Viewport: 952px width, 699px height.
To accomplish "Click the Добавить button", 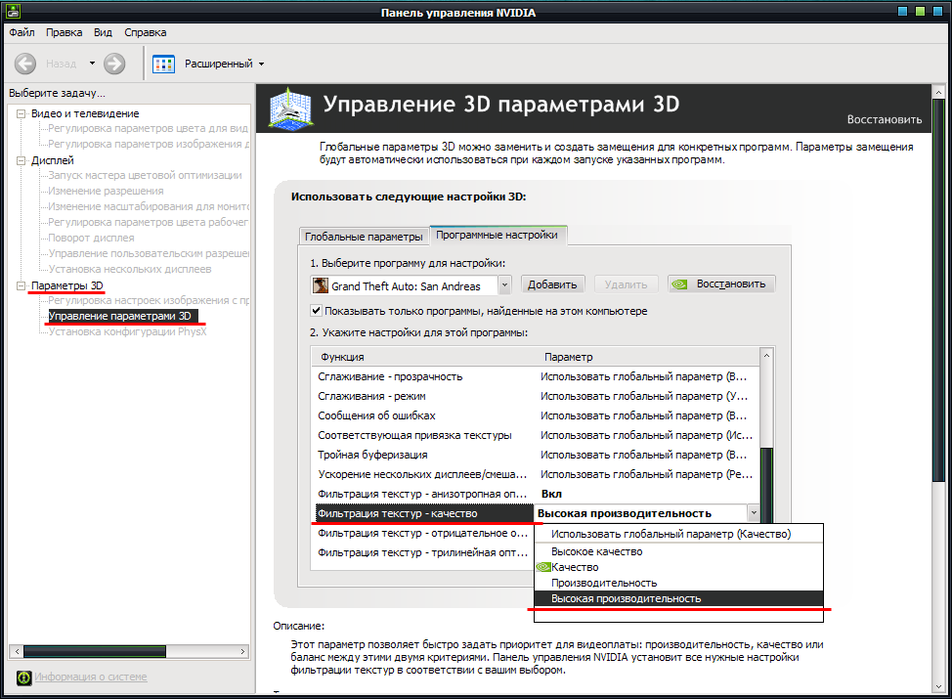I will click(552, 284).
